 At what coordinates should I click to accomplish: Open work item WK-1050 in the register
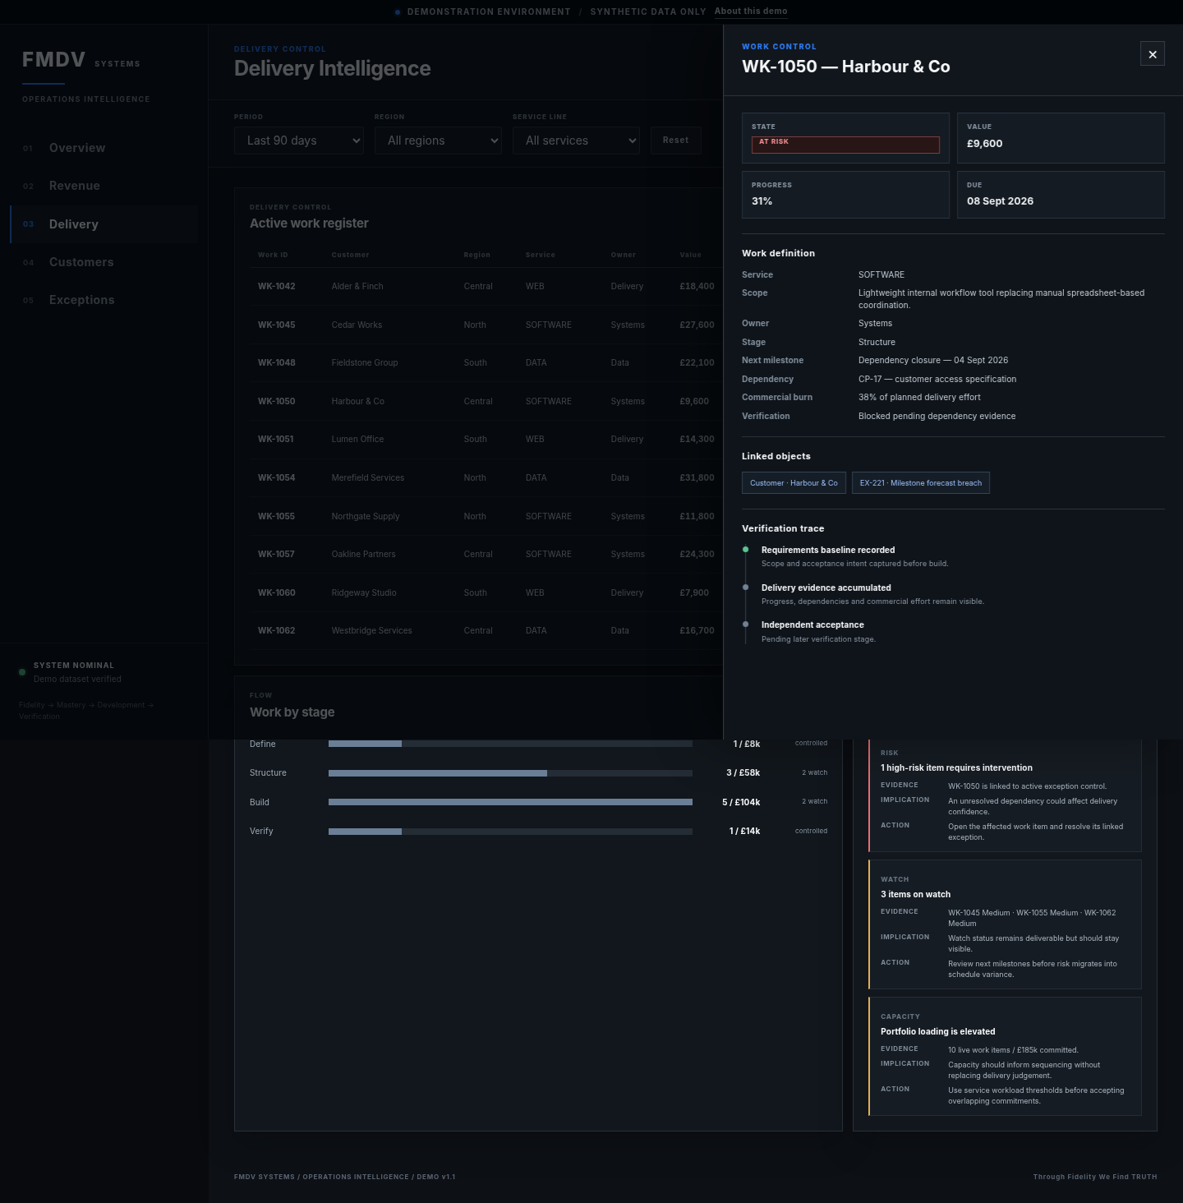coord(486,401)
